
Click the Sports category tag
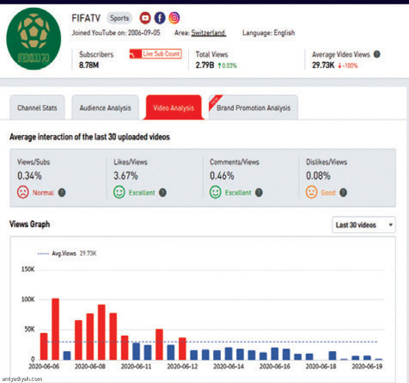(119, 18)
